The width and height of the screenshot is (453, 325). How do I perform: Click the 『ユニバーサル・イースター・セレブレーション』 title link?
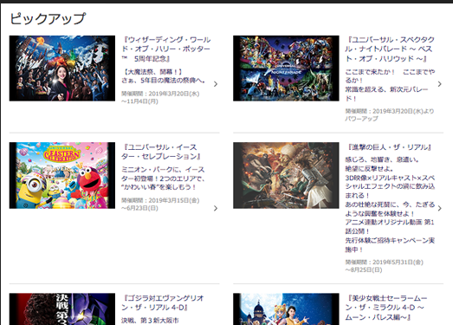click(x=161, y=152)
